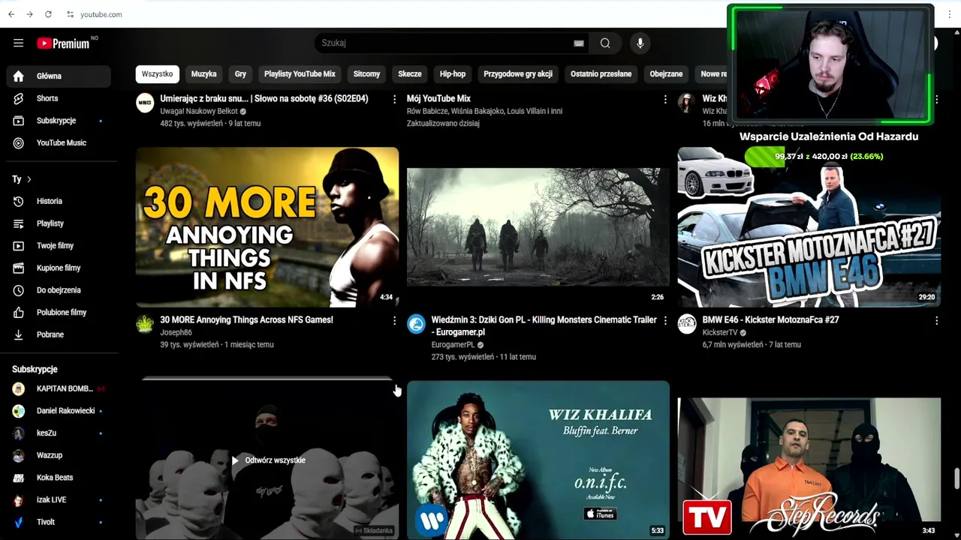This screenshot has width=961, height=540.
Task: Click the search magnifier button
Action: pyautogui.click(x=605, y=43)
